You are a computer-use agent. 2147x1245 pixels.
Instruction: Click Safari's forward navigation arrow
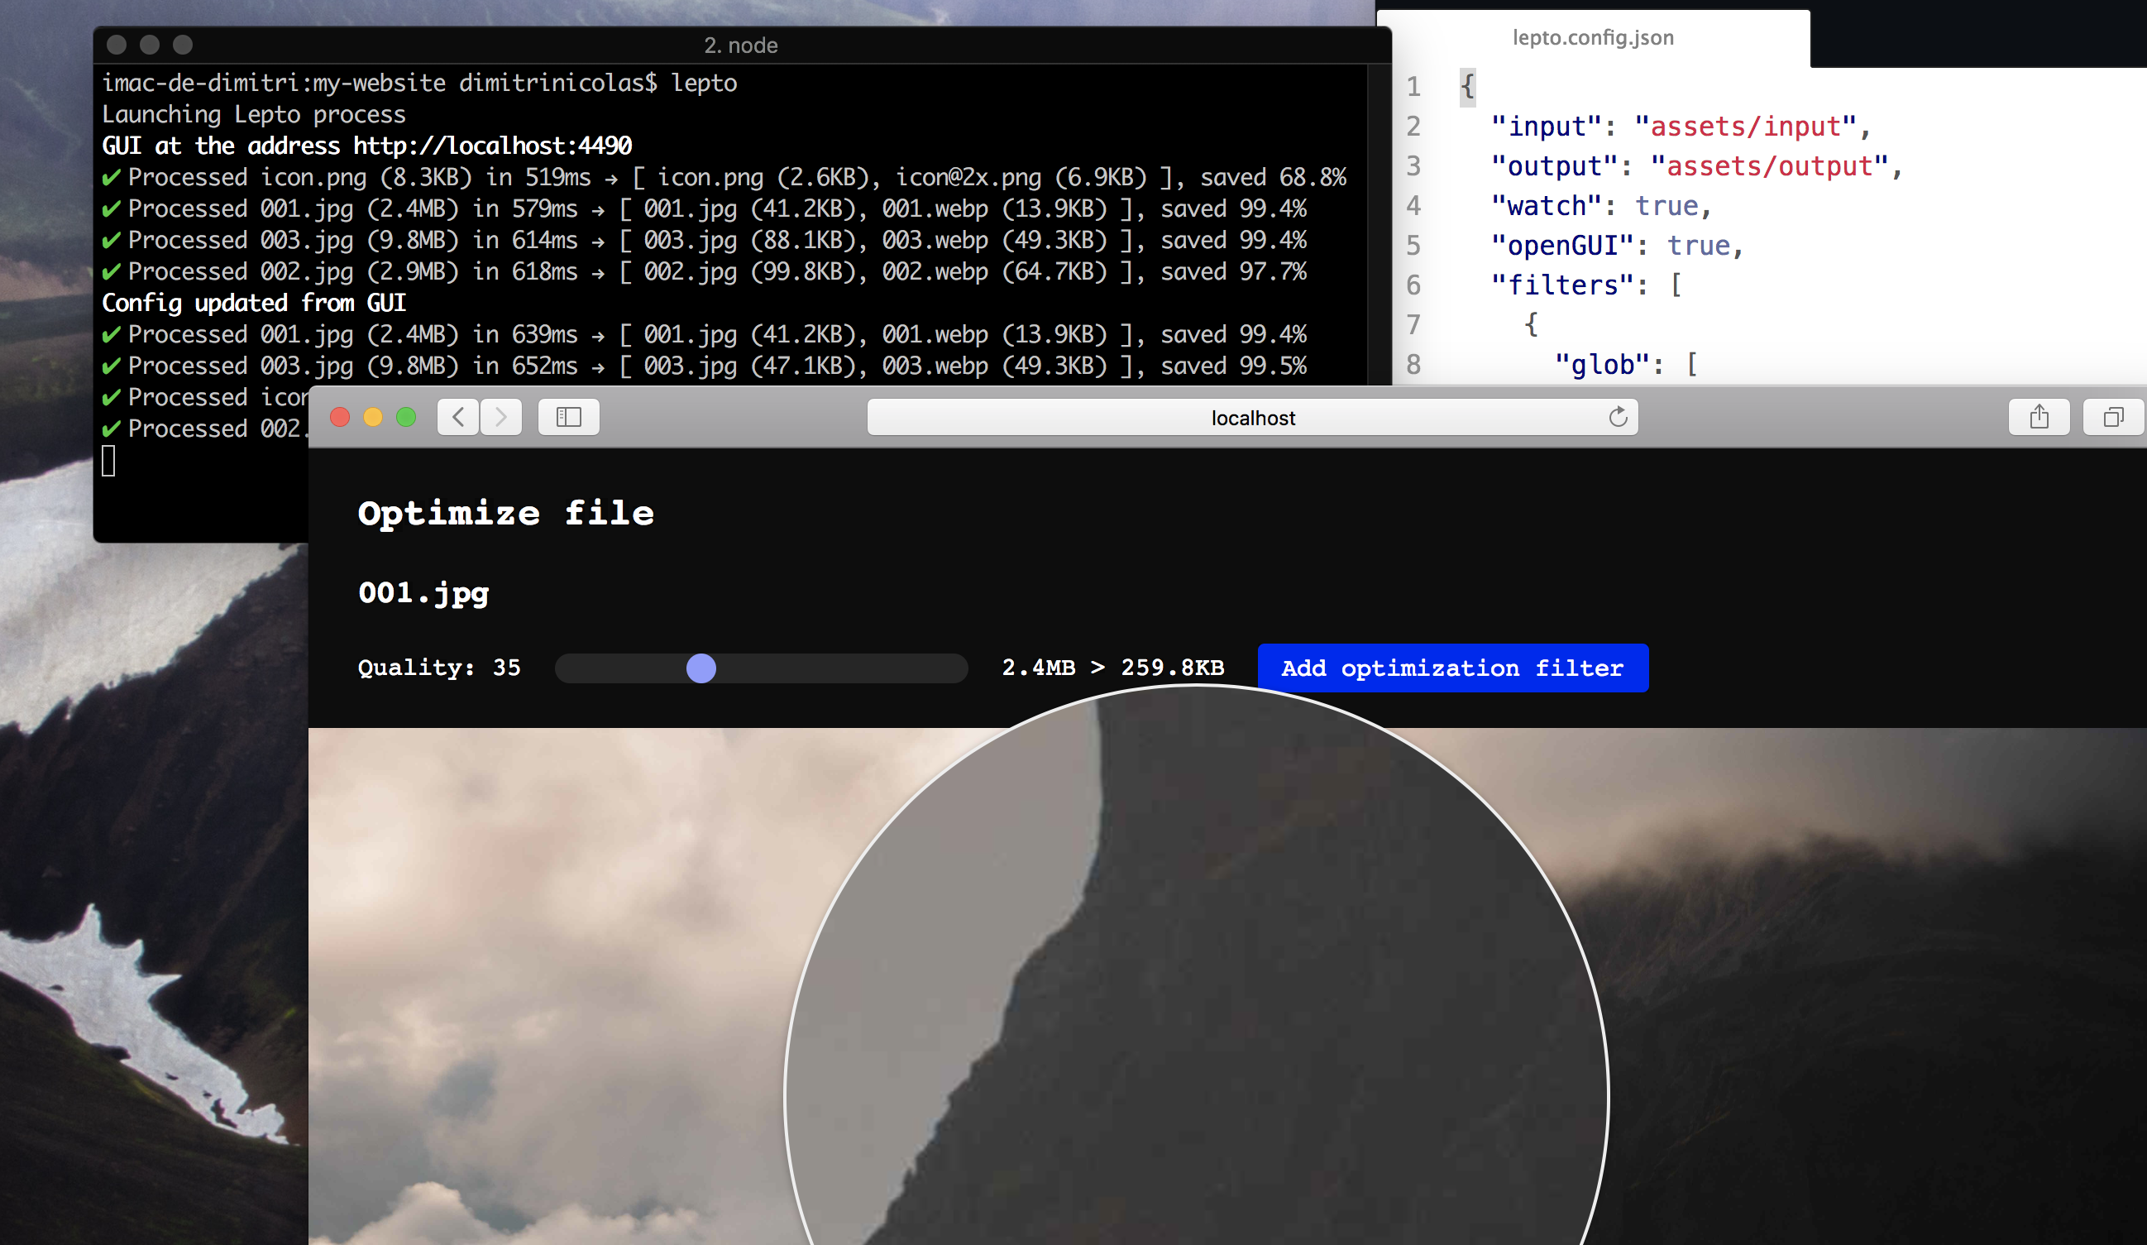501,417
